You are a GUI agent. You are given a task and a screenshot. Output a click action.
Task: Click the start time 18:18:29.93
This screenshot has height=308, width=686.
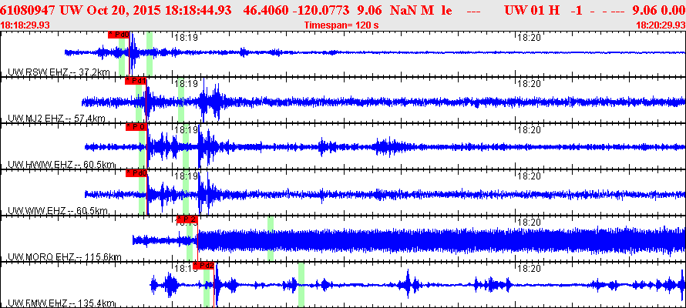pos(25,25)
